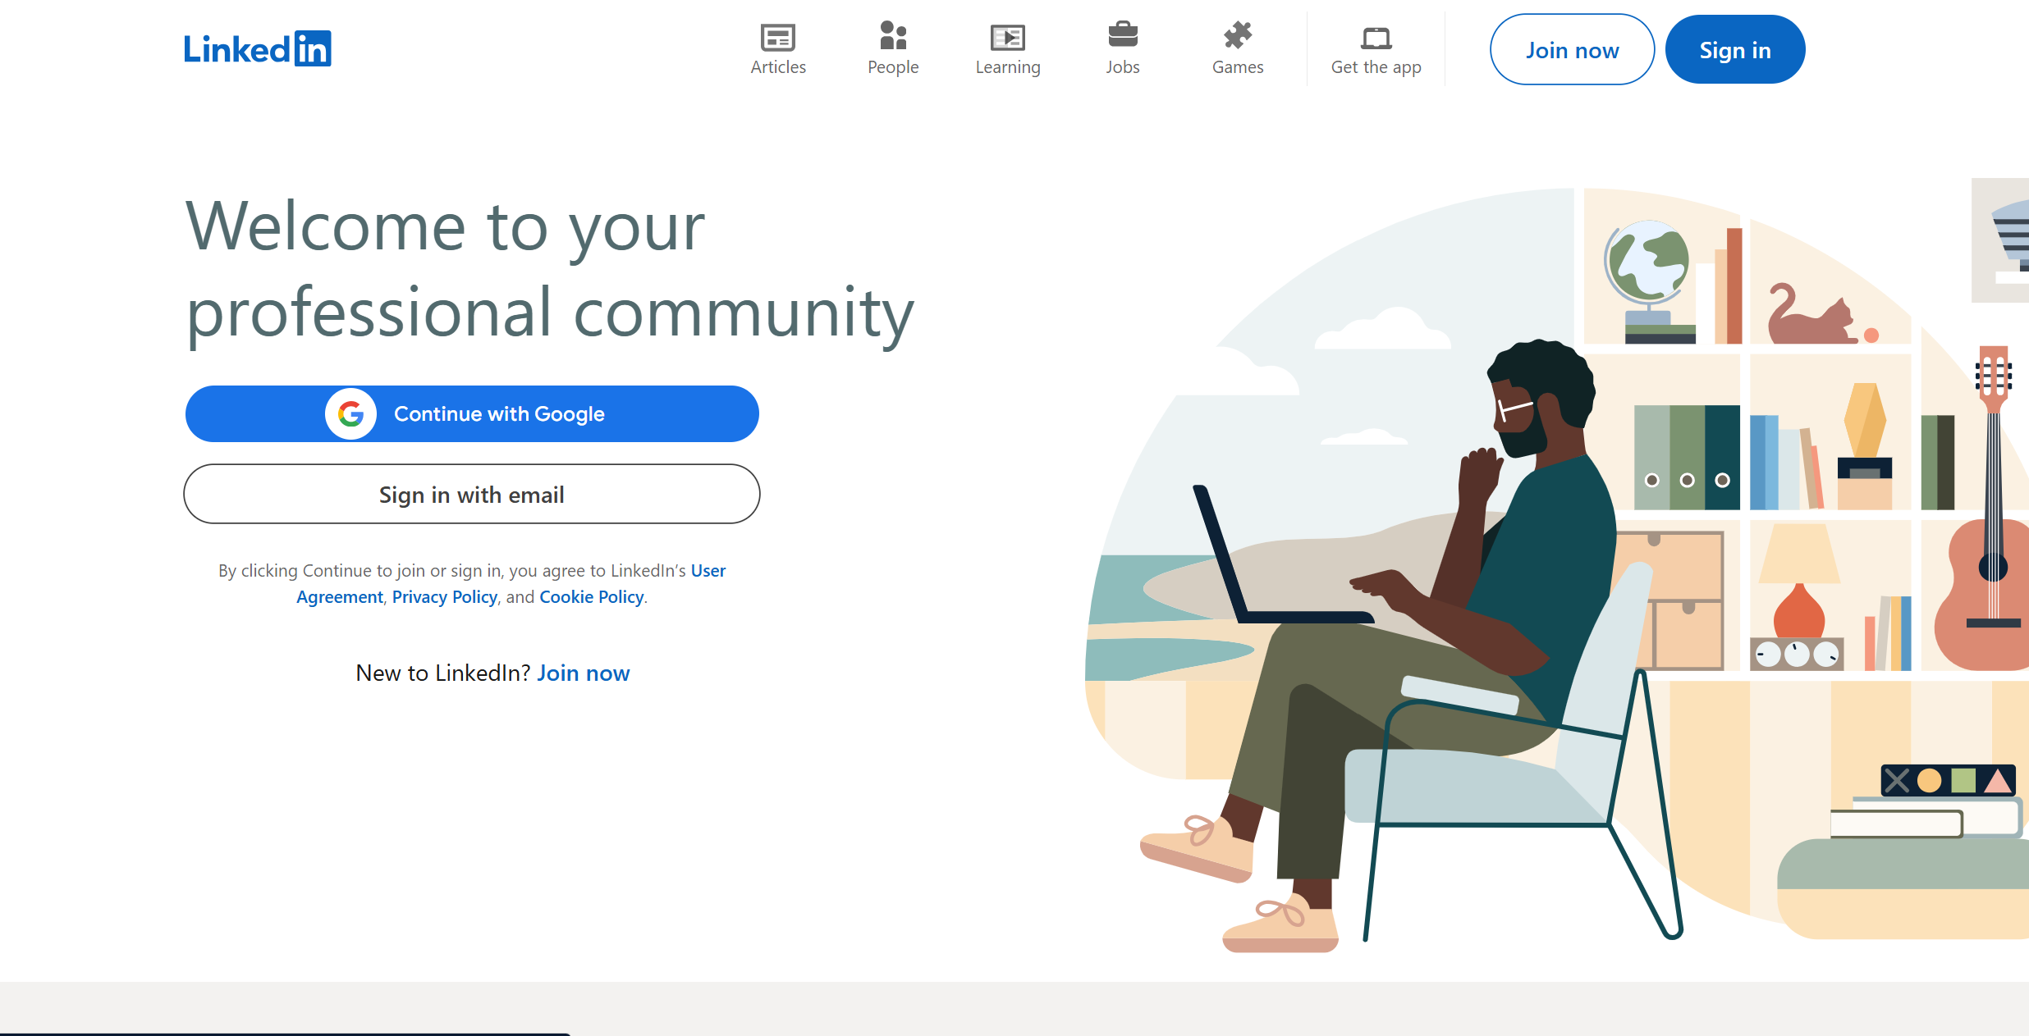Open the Learning video icon
The height and width of the screenshot is (1036, 2029).
pos(1008,37)
